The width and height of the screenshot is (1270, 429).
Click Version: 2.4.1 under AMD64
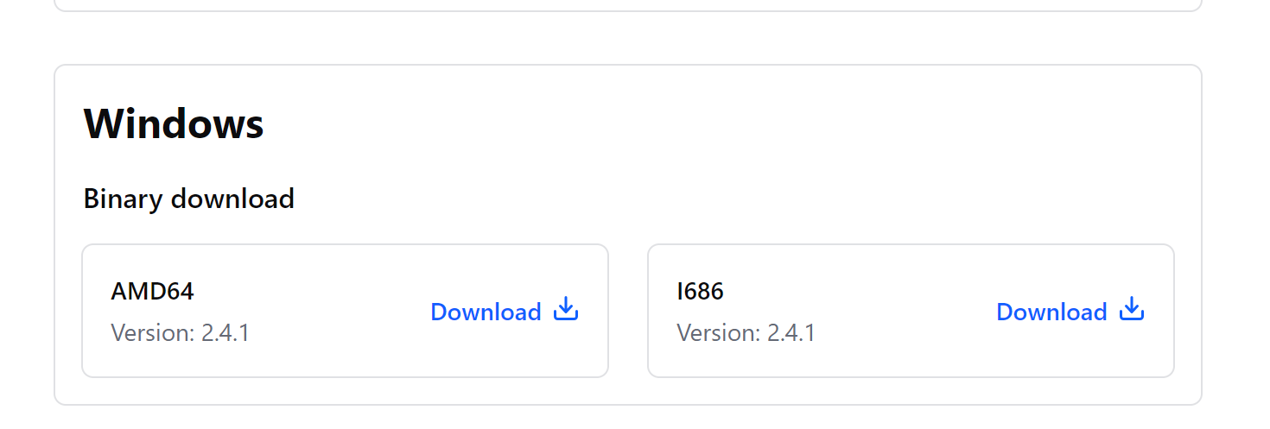180,333
